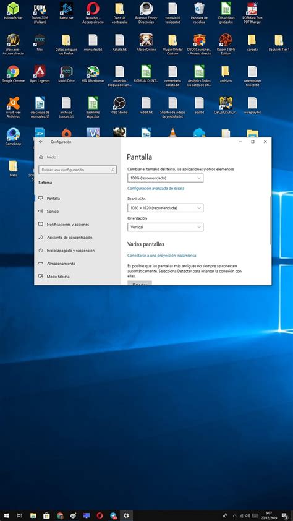Viewport: 293px width, 521px height.
Task: Open the scale percentage dropdown
Action: click(x=165, y=178)
